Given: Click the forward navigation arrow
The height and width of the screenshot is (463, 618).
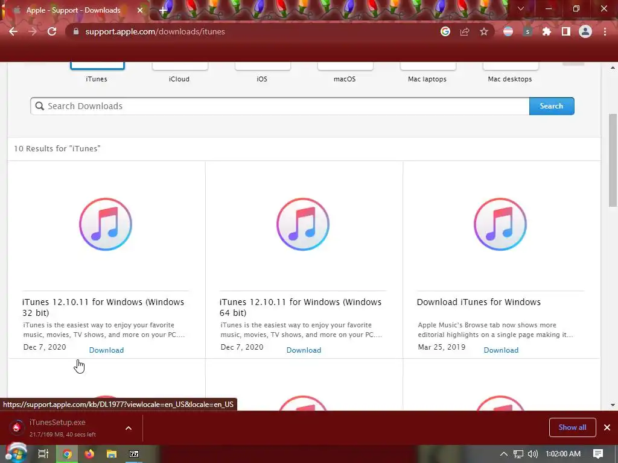Looking at the screenshot, I should [x=33, y=31].
